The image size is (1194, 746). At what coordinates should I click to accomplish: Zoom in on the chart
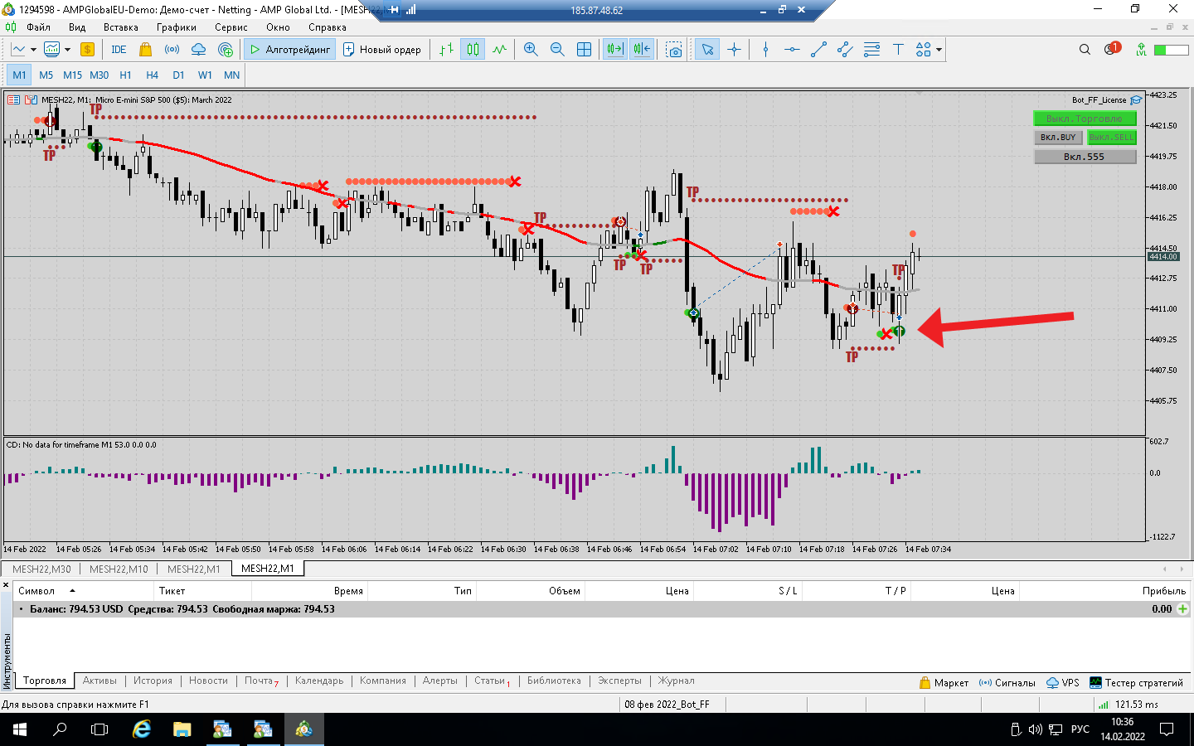pos(531,50)
